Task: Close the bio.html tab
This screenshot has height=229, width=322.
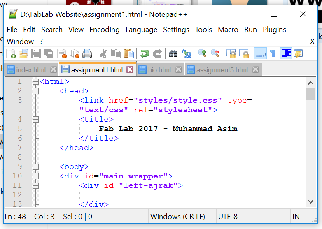Action: 178,69
